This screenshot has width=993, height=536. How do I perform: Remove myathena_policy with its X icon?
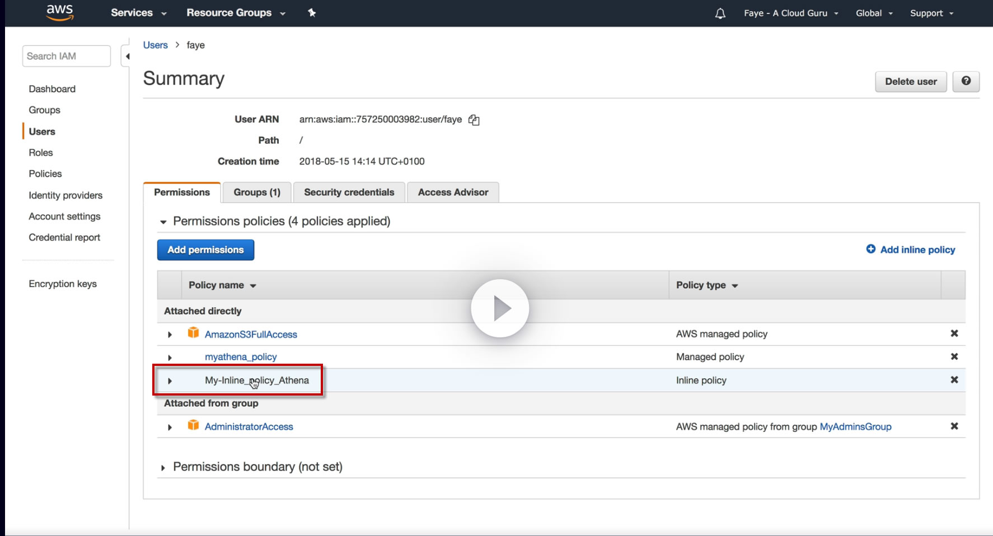click(x=954, y=356)
